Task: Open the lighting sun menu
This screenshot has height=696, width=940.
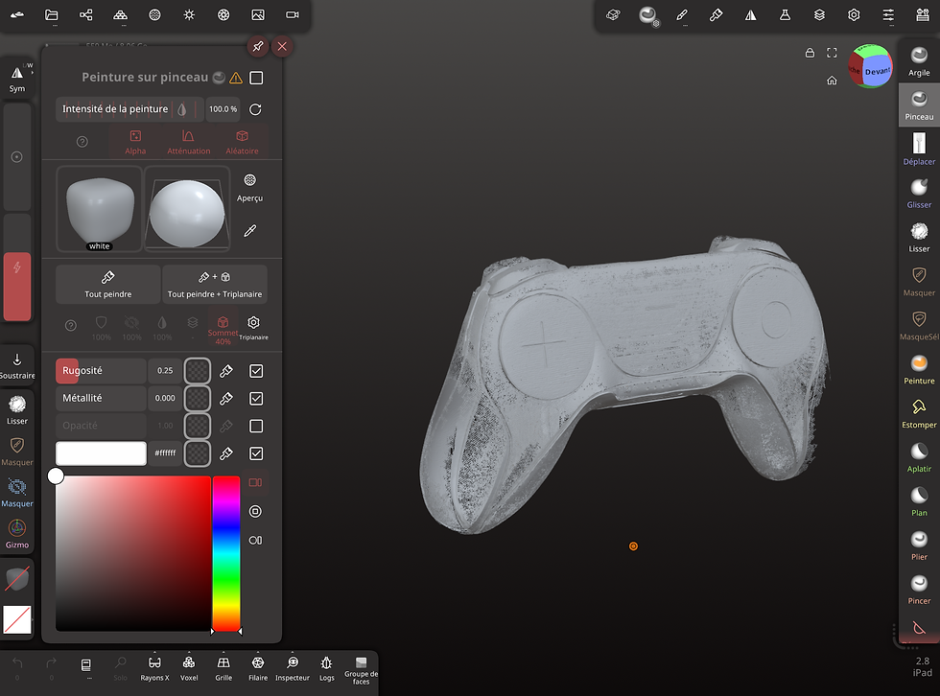Action: tap(189, 15)
